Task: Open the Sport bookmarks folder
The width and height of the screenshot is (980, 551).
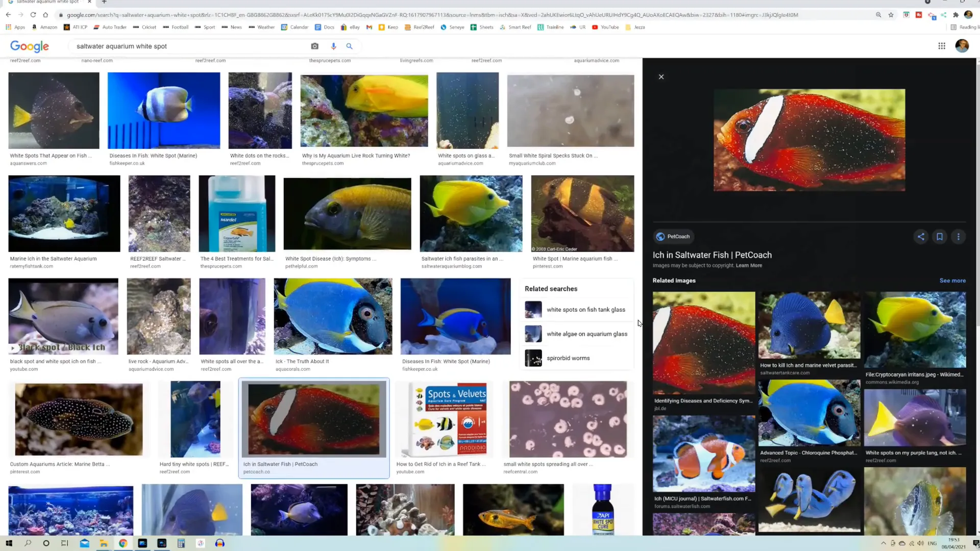Action: [205, 27]
